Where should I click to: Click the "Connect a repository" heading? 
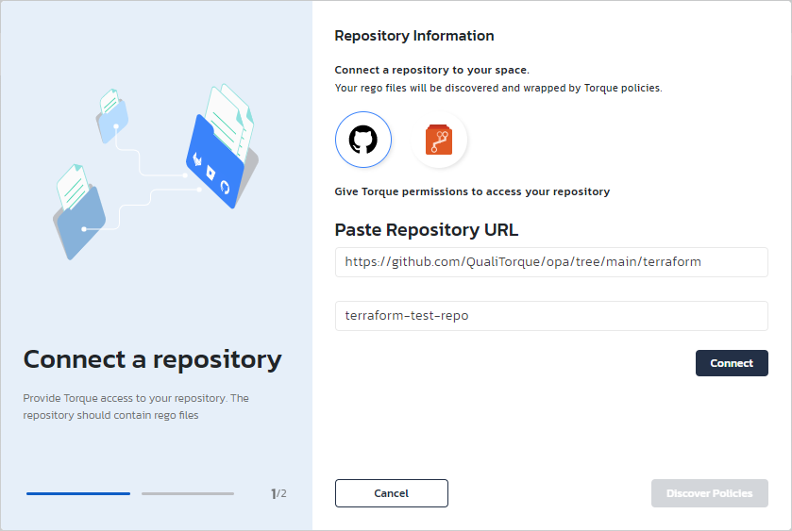(152, 359)
